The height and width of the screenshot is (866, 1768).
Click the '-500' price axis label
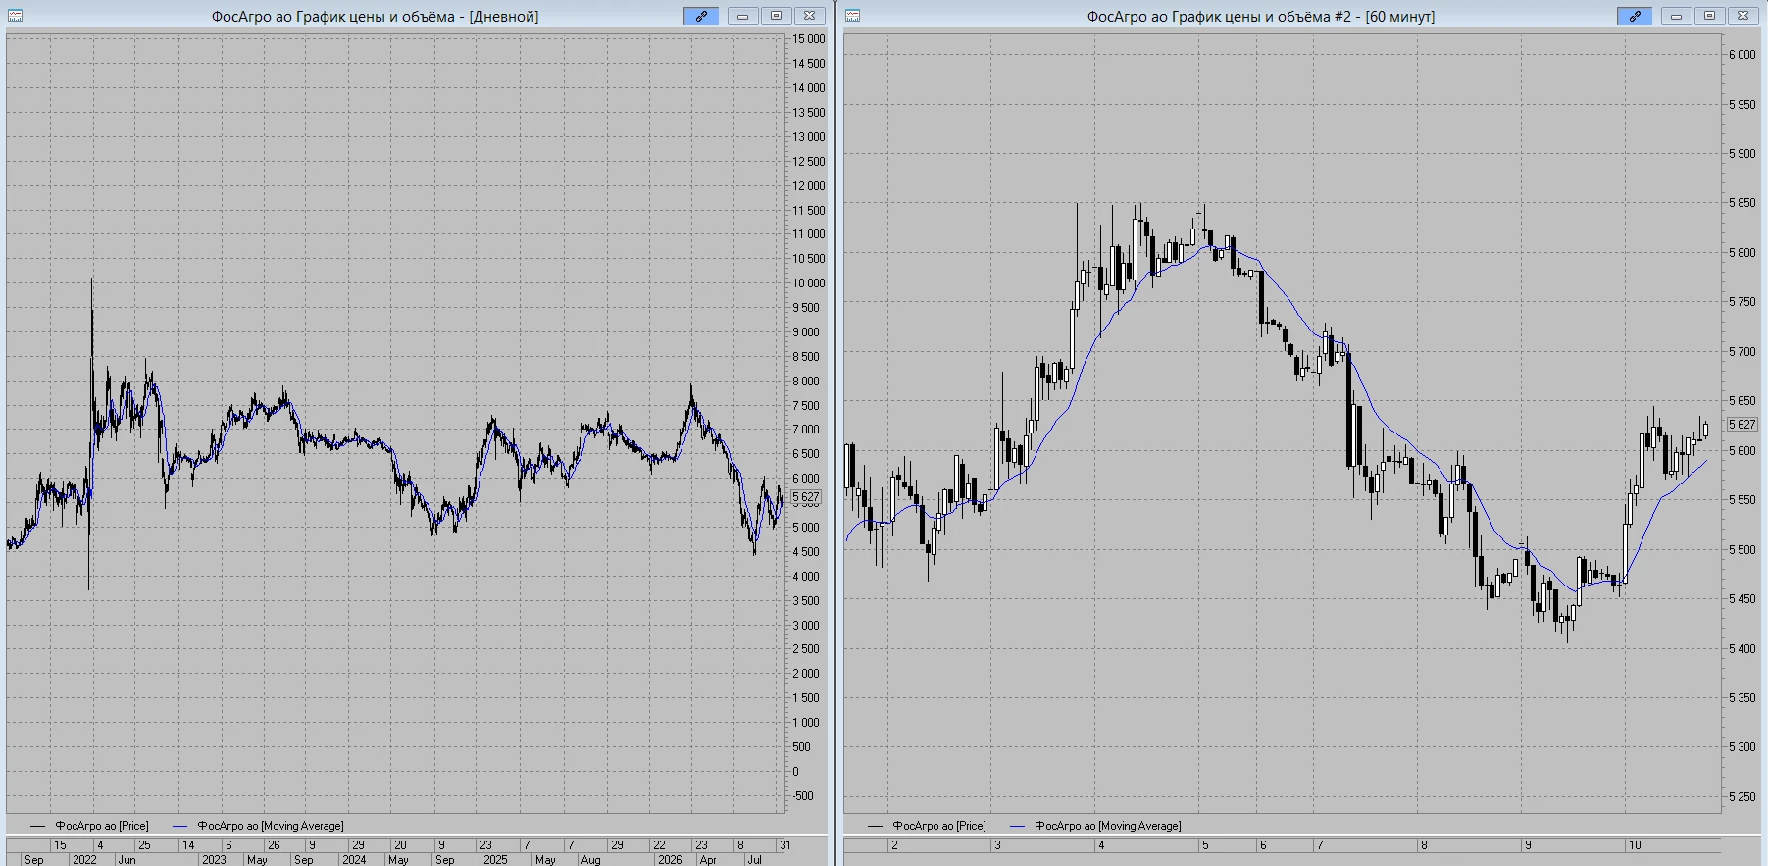[x=803, y=796]
